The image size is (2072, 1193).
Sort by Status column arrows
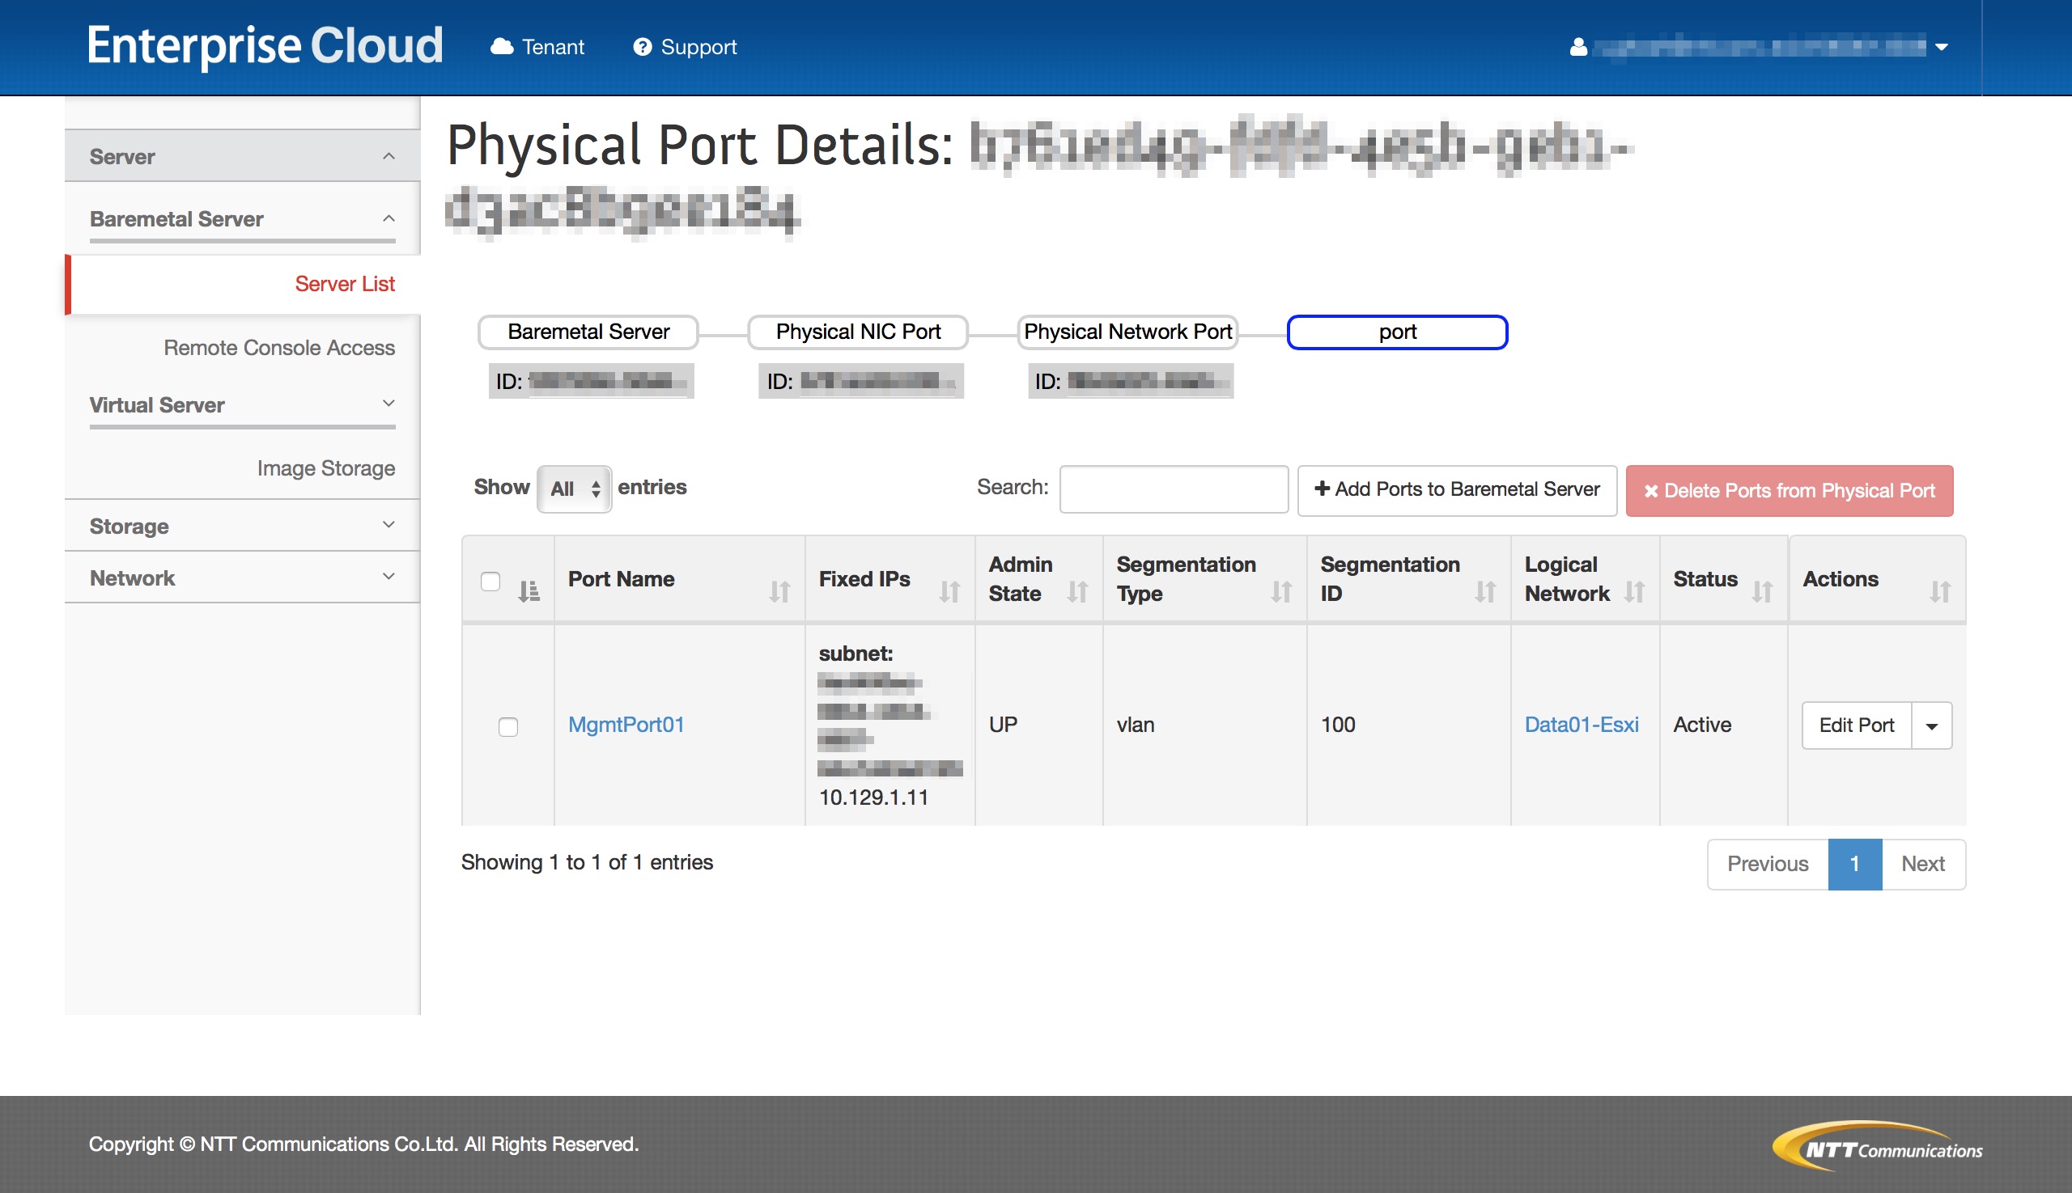(x=1761, y=590)
